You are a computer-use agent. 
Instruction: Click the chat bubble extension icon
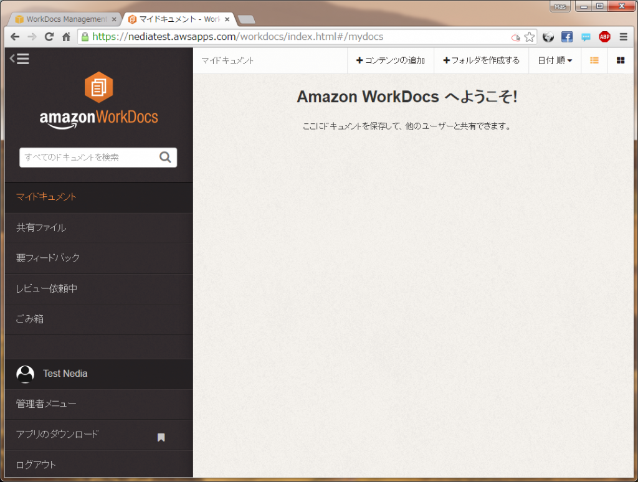click(586, 37)
